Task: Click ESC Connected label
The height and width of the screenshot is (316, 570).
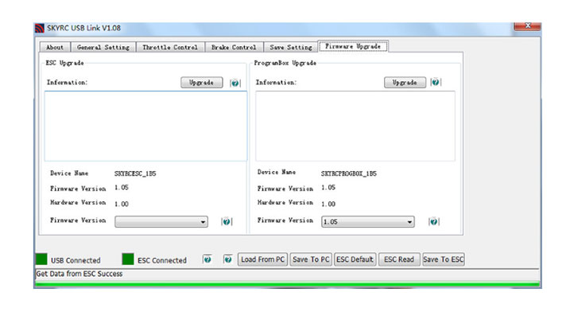Action: coord(161,260)
